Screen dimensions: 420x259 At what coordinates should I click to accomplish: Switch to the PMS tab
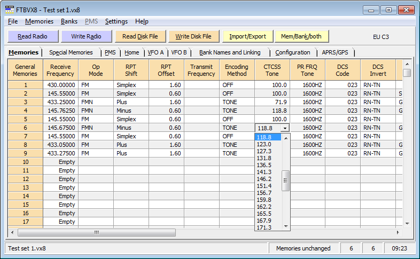tap(110, 52)
